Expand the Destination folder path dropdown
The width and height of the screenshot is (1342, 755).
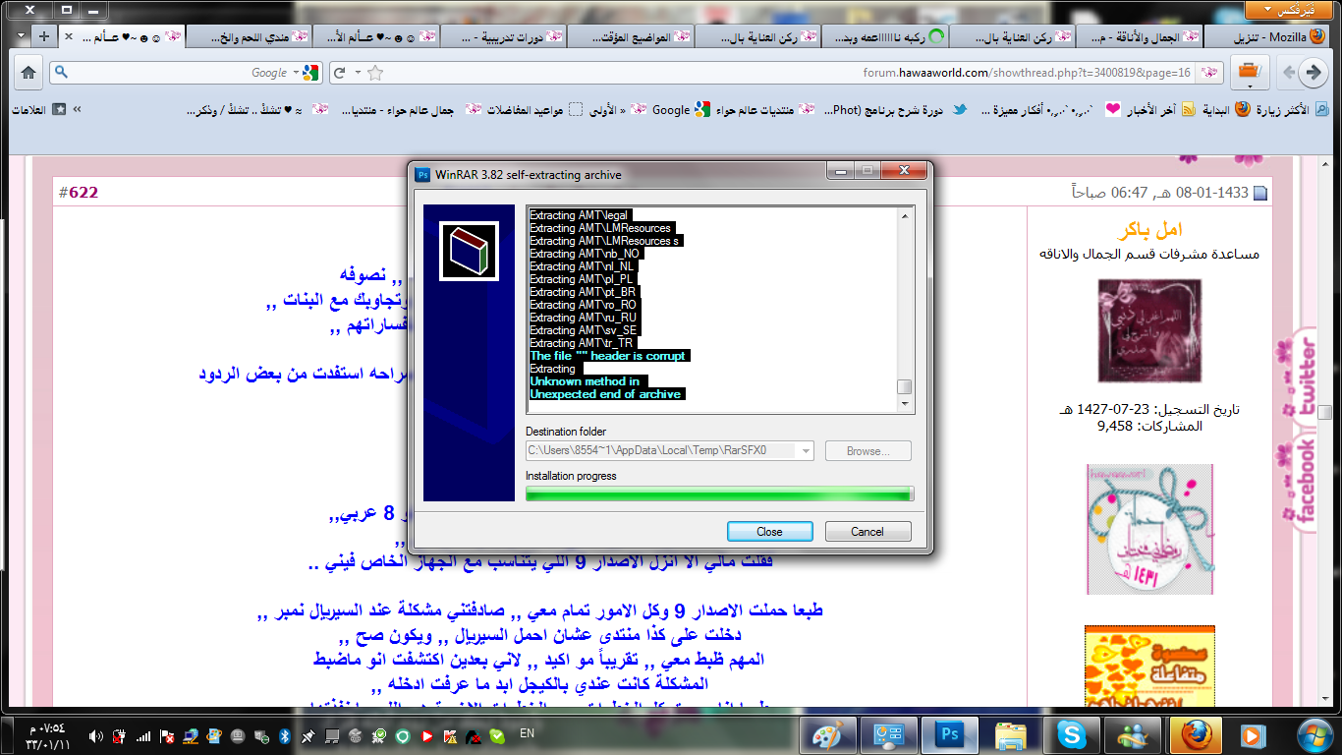807,451
